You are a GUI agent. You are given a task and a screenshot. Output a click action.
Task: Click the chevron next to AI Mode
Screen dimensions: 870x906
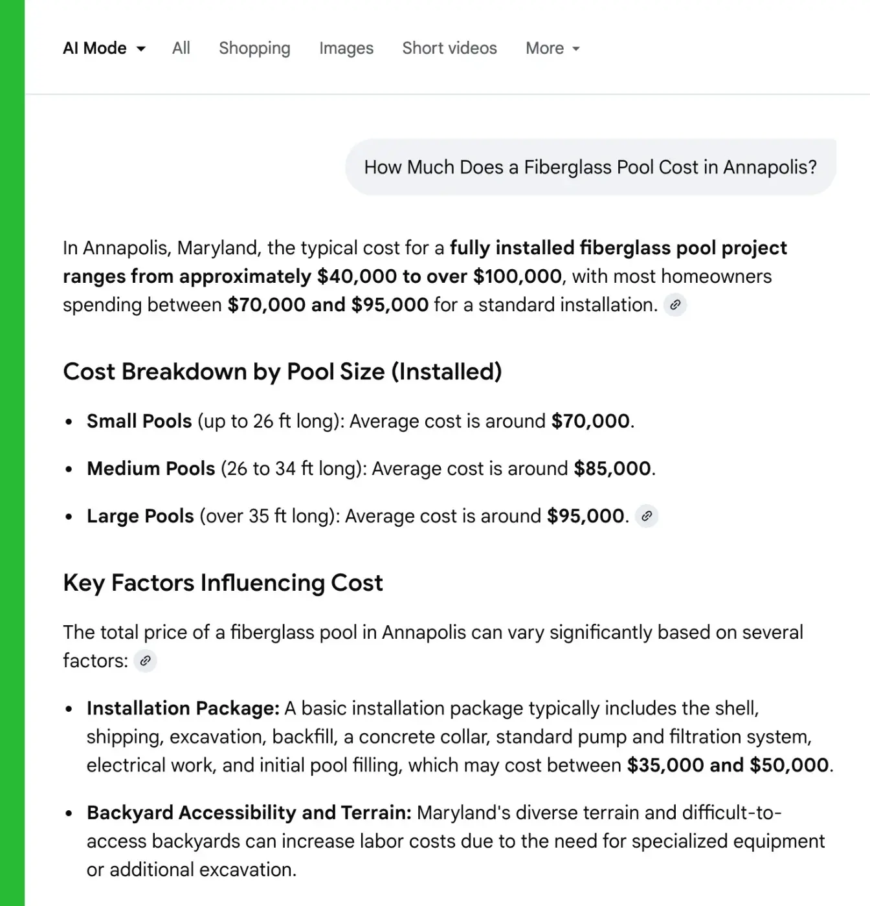[x=141, y=48]
